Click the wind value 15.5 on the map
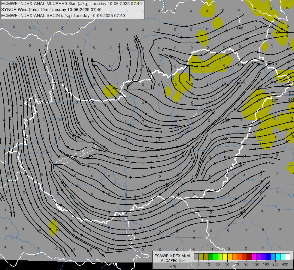 click(x=241, y=65)
